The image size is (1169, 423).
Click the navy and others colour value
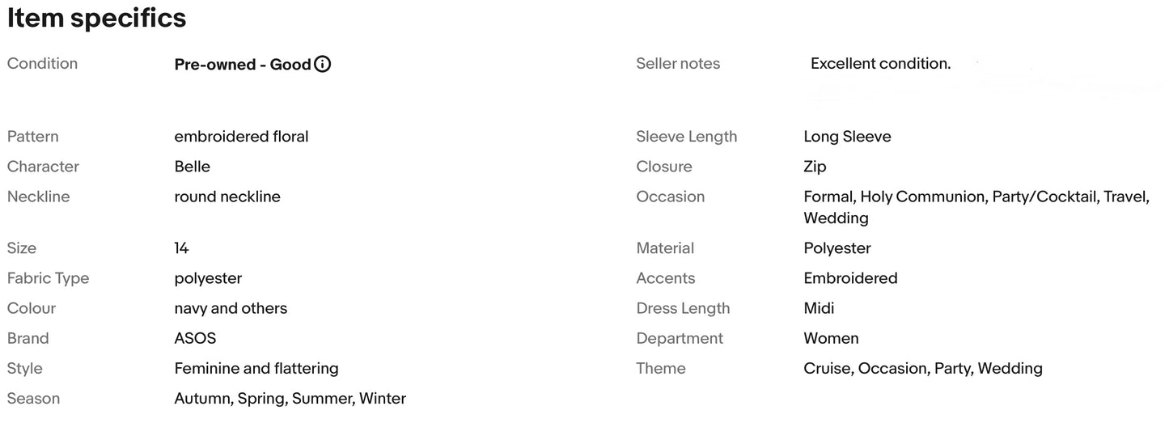[x=231, y=308]
